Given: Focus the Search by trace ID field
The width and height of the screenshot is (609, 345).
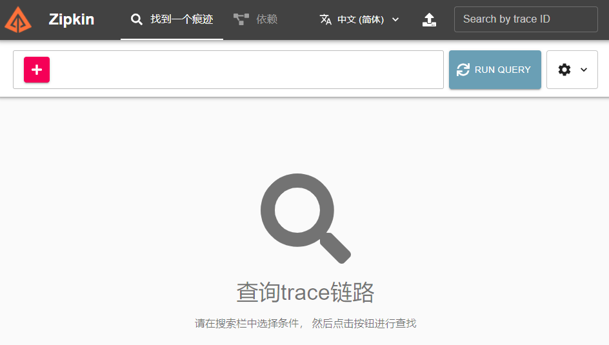Looking at the screenshot, I should pyautogui.click(x=526, y=19).
